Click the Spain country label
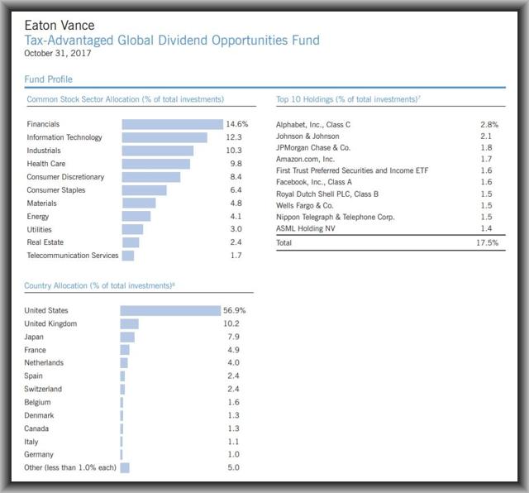The height and width of the screenshot is (493, 529). point(33,376)
